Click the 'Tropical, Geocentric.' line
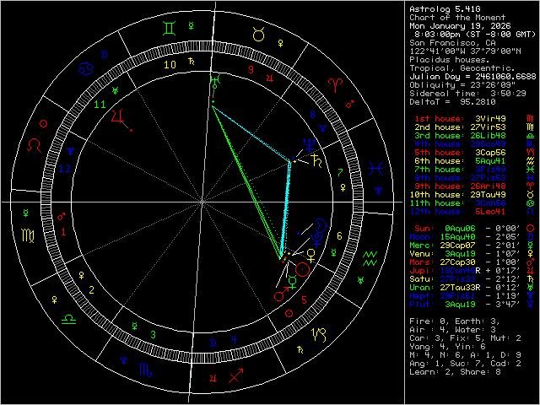This screenshot has height=405, width=540. 462,68
